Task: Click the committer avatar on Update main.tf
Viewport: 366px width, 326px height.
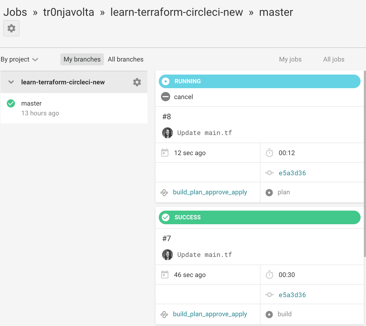Action: 168,133
